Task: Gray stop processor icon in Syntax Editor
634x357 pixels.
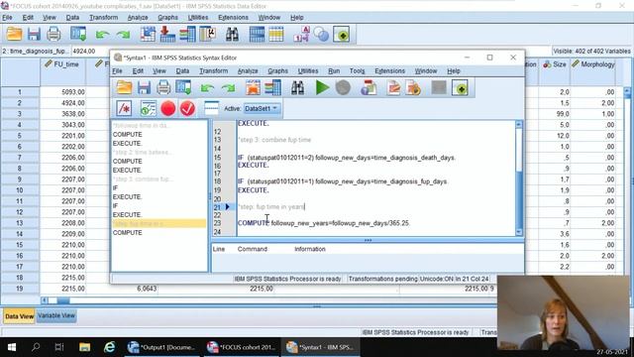Action: pos(343,88)
